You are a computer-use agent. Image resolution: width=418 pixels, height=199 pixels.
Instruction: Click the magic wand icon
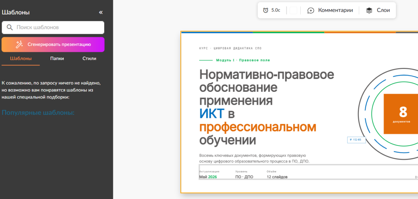pyautogui.click(x=19, y=44)
